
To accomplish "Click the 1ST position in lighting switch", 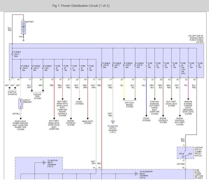I will [x=183, y=157].
